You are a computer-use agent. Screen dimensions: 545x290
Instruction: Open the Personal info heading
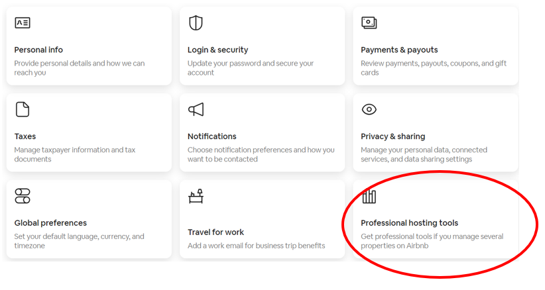[38, 50]
